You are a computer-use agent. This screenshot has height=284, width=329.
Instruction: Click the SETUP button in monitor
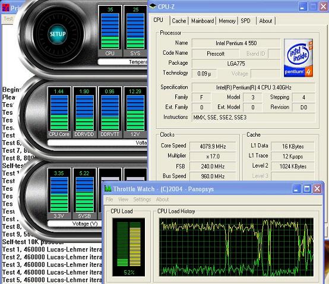click(x=58, y=34)
